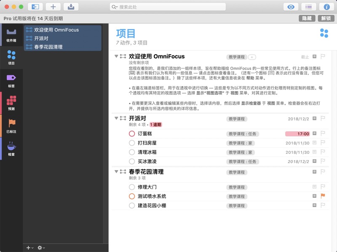
Task: Complete the 清理冰箱 task circle
Action: tap(132, 152)
